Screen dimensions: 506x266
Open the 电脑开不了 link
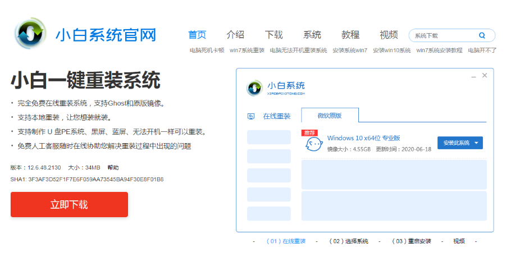tap(482, 51)
